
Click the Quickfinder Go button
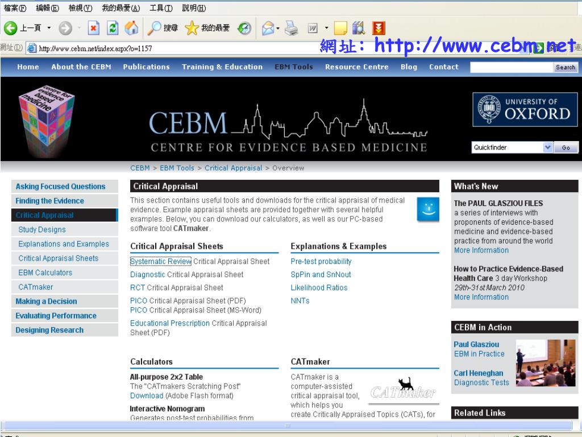(566, 147)
